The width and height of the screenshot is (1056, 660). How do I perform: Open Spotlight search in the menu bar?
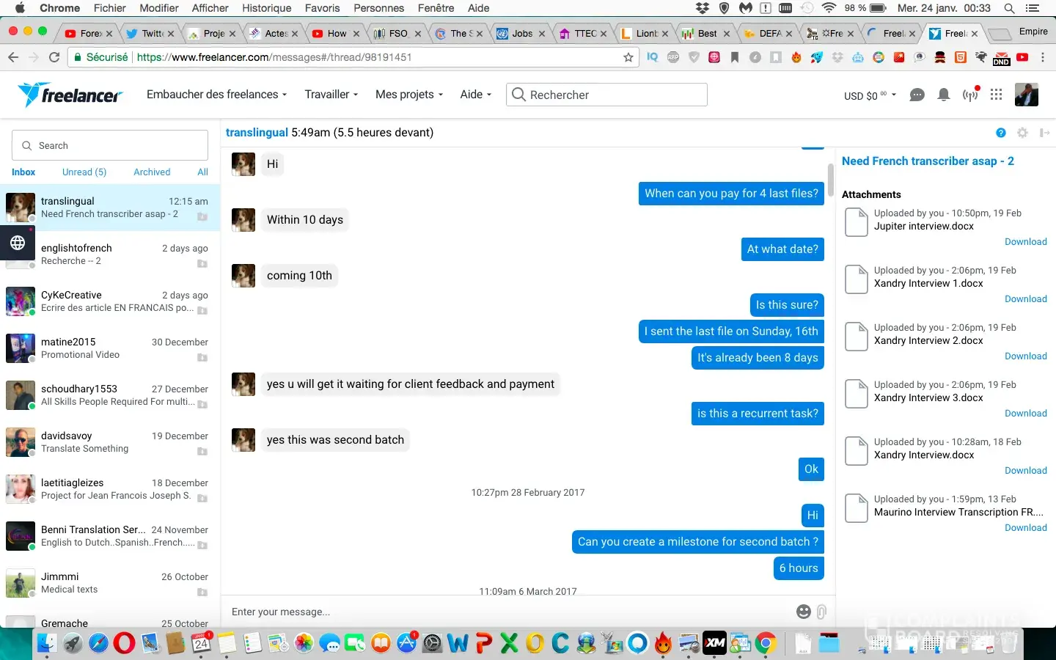(x=1009, y=8)
